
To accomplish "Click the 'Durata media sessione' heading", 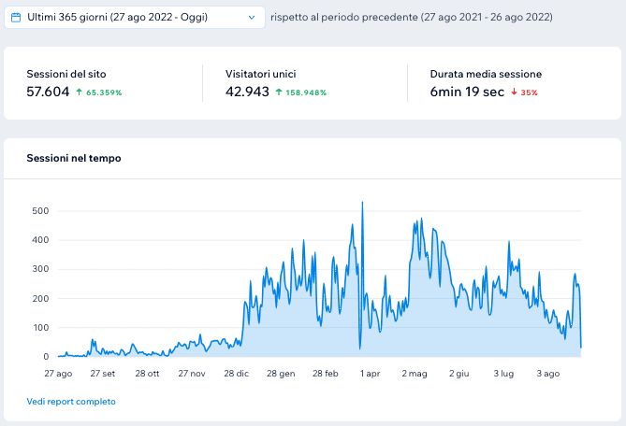I will point(486,74).
